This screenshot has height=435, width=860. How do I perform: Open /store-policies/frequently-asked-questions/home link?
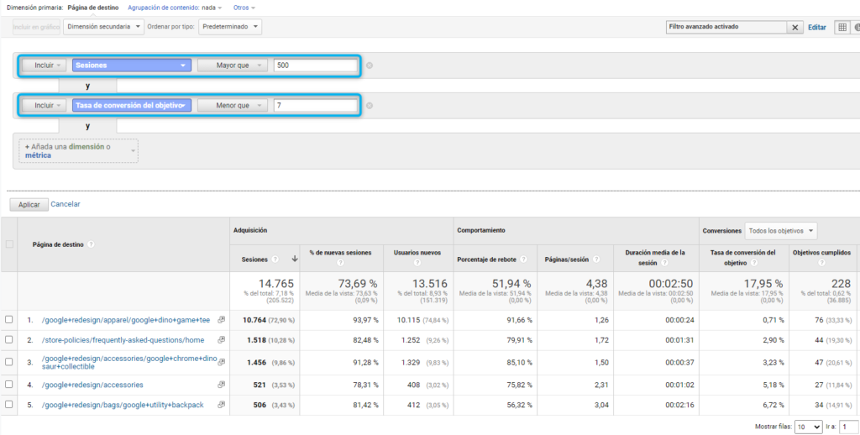pos(123,340)
